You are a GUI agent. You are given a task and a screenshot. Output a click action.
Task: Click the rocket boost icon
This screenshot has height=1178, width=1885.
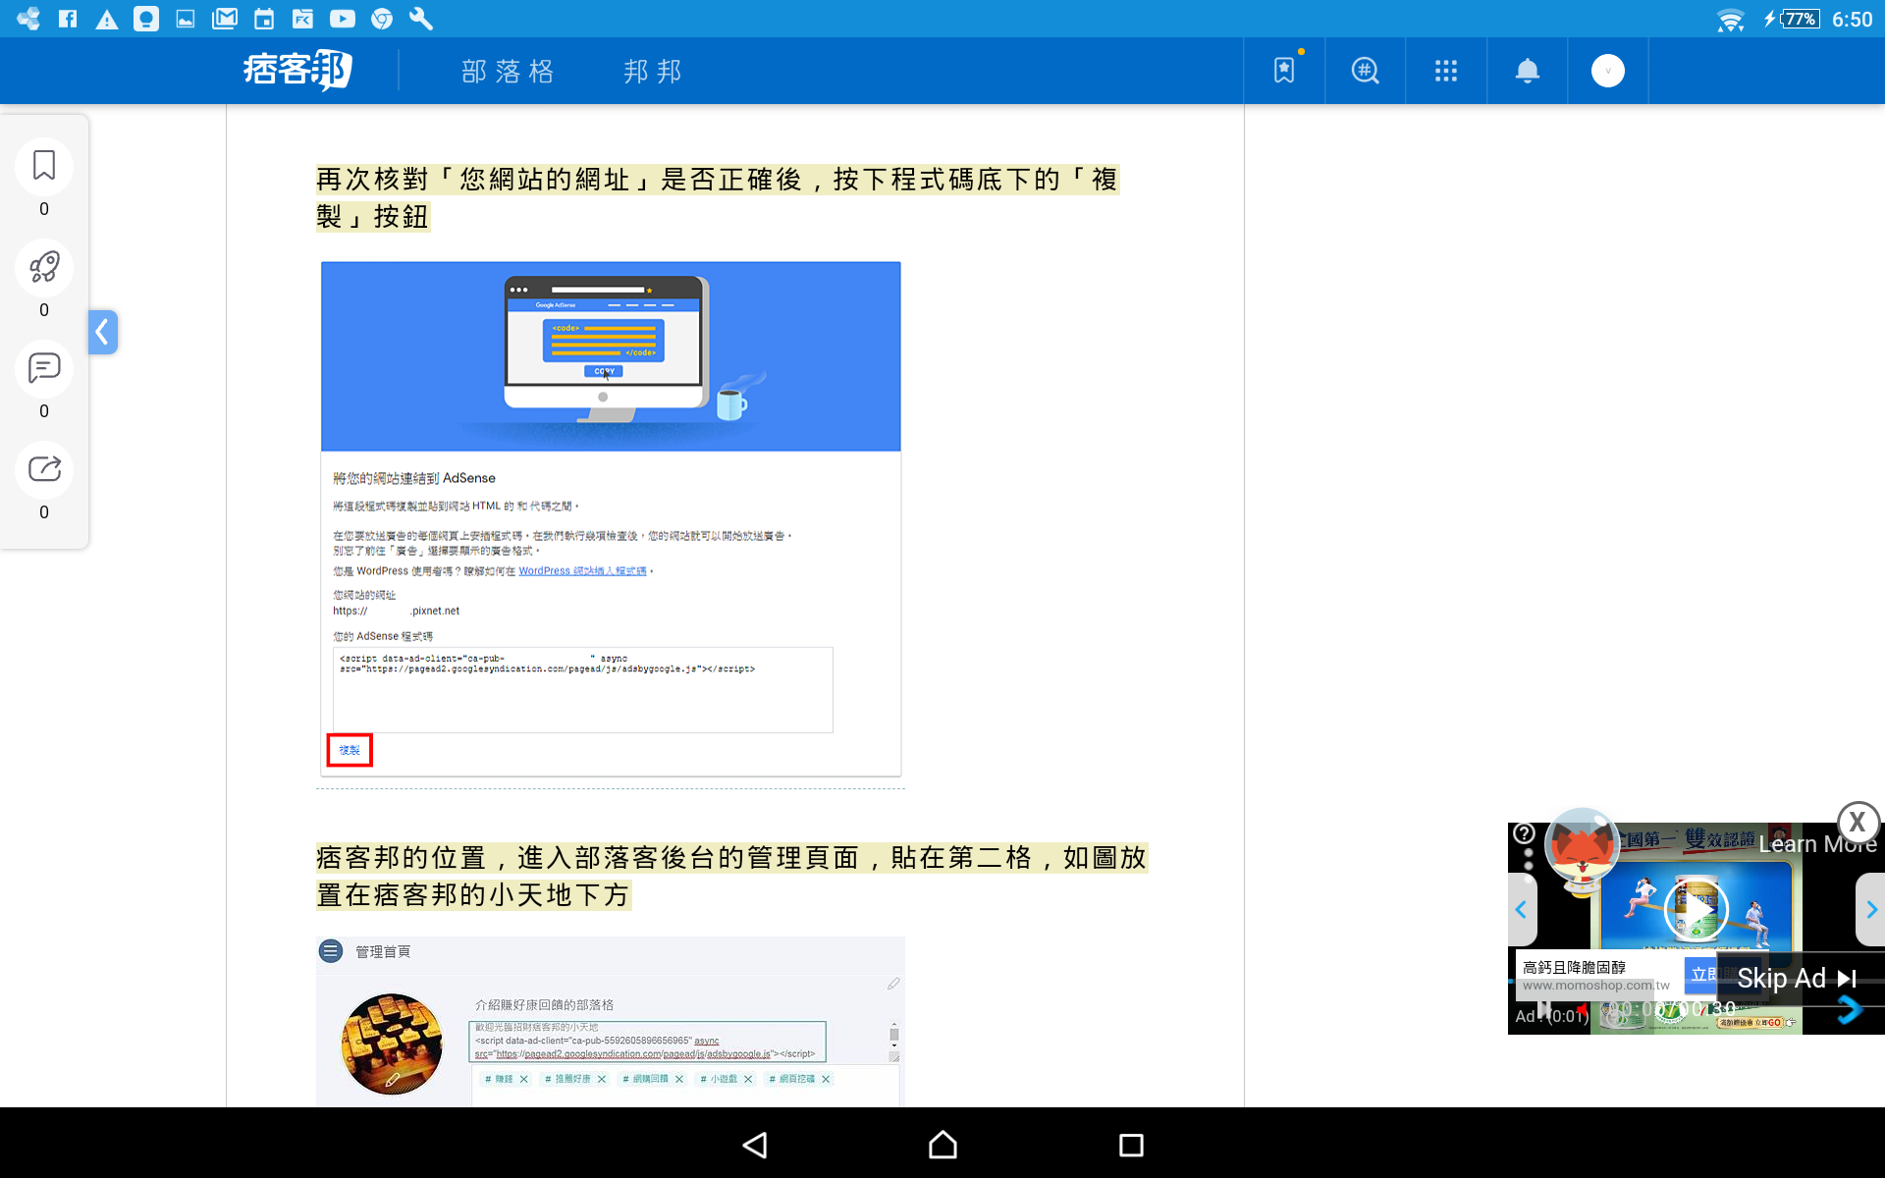click(44, 267)
